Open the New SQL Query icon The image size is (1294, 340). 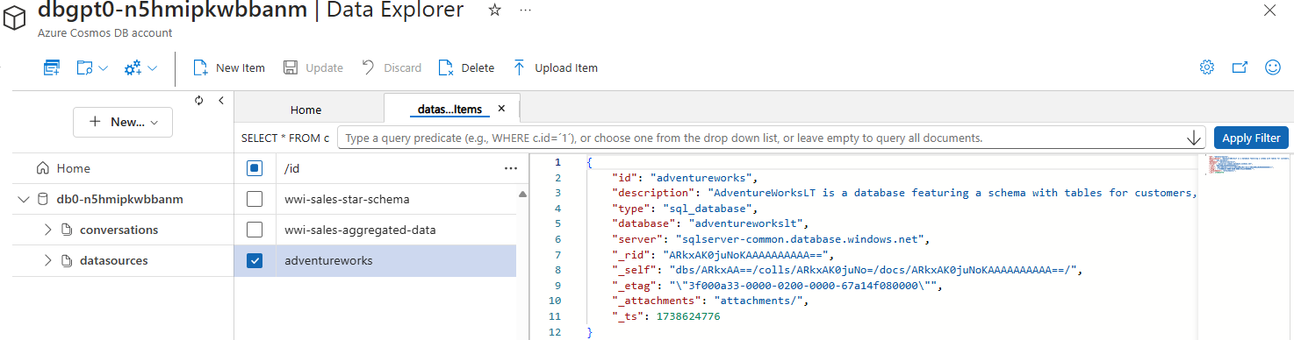tap(84, 67)
